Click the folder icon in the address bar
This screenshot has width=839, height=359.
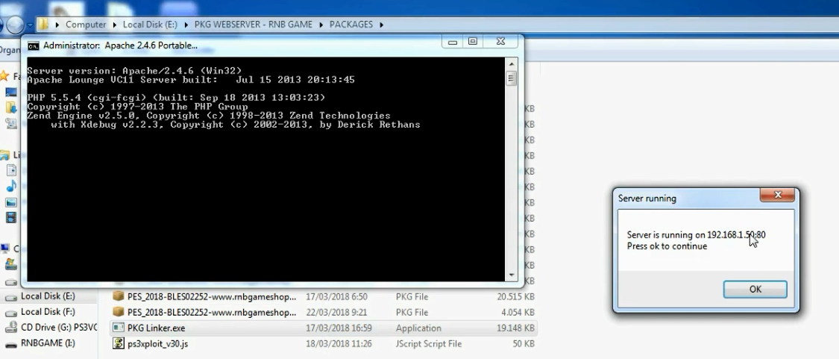click(x=43, y=25)
